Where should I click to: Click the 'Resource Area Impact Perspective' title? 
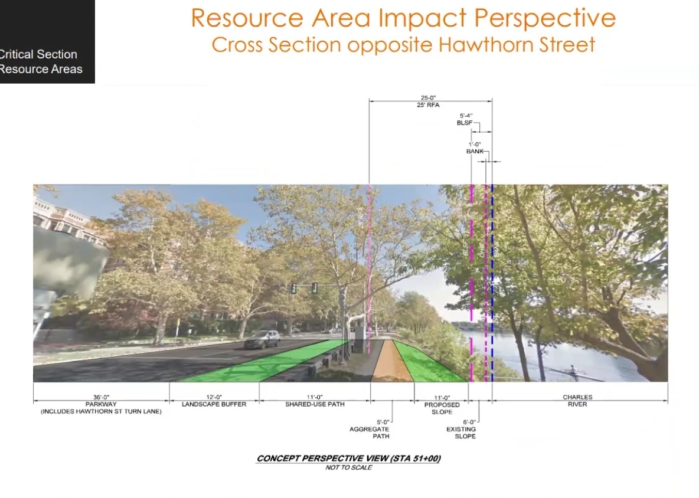tap(403, 18)
